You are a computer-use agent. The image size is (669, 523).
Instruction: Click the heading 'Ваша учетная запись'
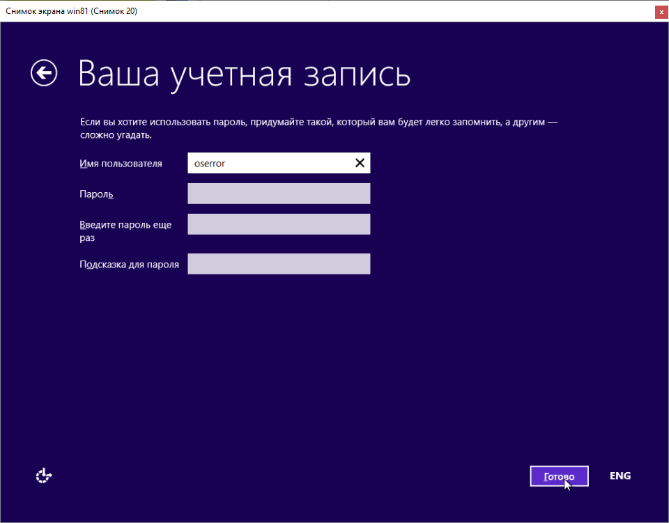tap(245, 74)
